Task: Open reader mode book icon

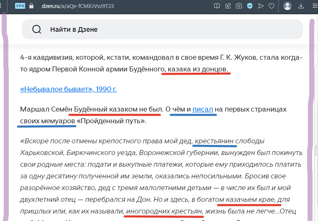Action: [x=217, y=6]
